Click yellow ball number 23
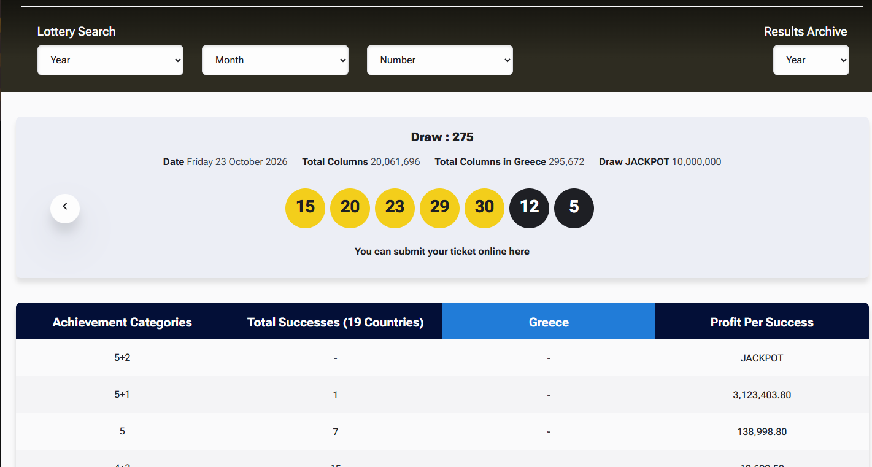 [395, 208]
